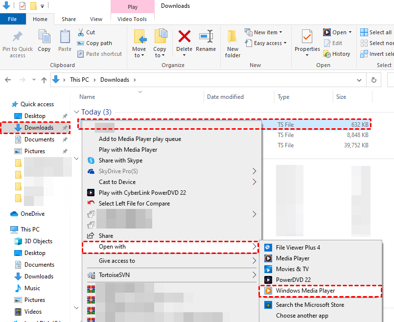Switch to the View tab
Image resolution: width=394 pixels, height=322 pixels.
click(96, 19)
